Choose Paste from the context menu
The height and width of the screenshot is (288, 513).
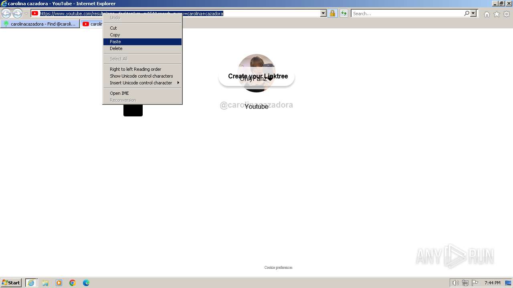142,42
